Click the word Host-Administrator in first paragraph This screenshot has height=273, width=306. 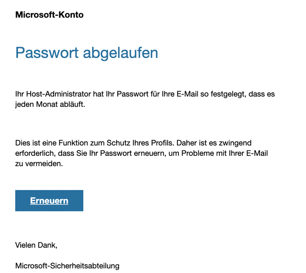pos(58,94)
